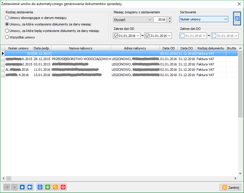Click the orange edit record icon
The height and width of the screenshot is (193, 244).
55,187
